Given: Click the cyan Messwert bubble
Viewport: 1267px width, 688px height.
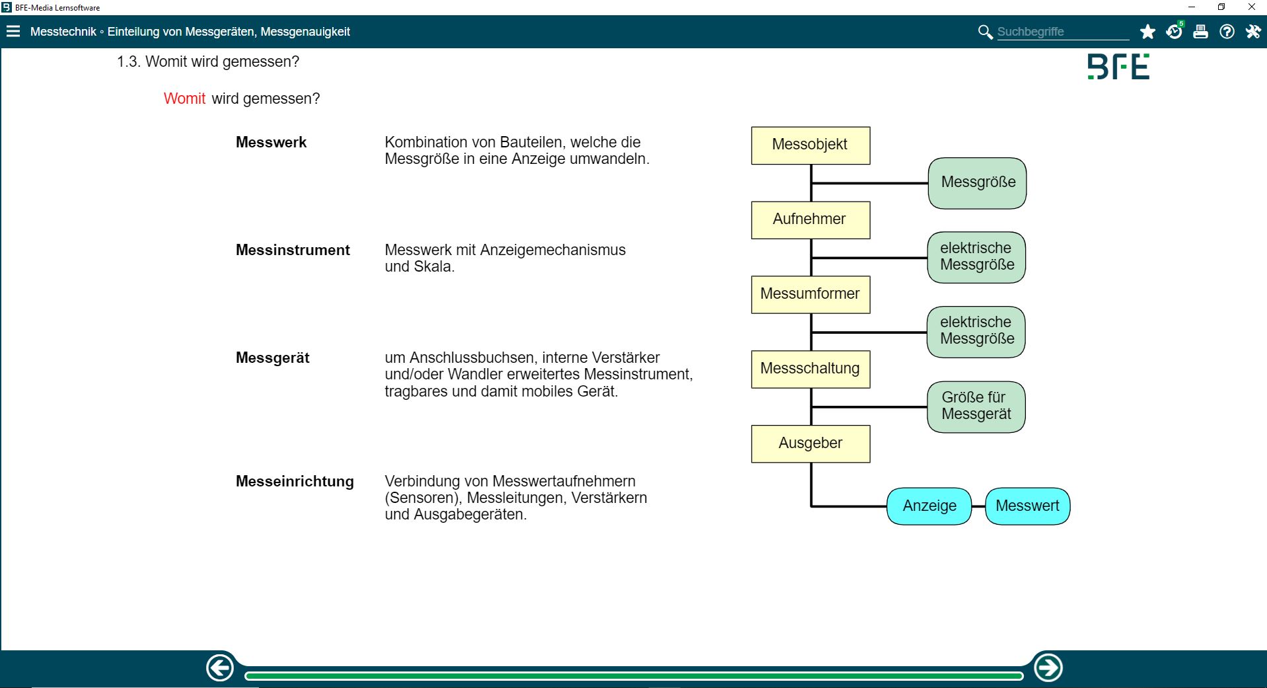Looking at the screenshot, I should point(1027,506).
